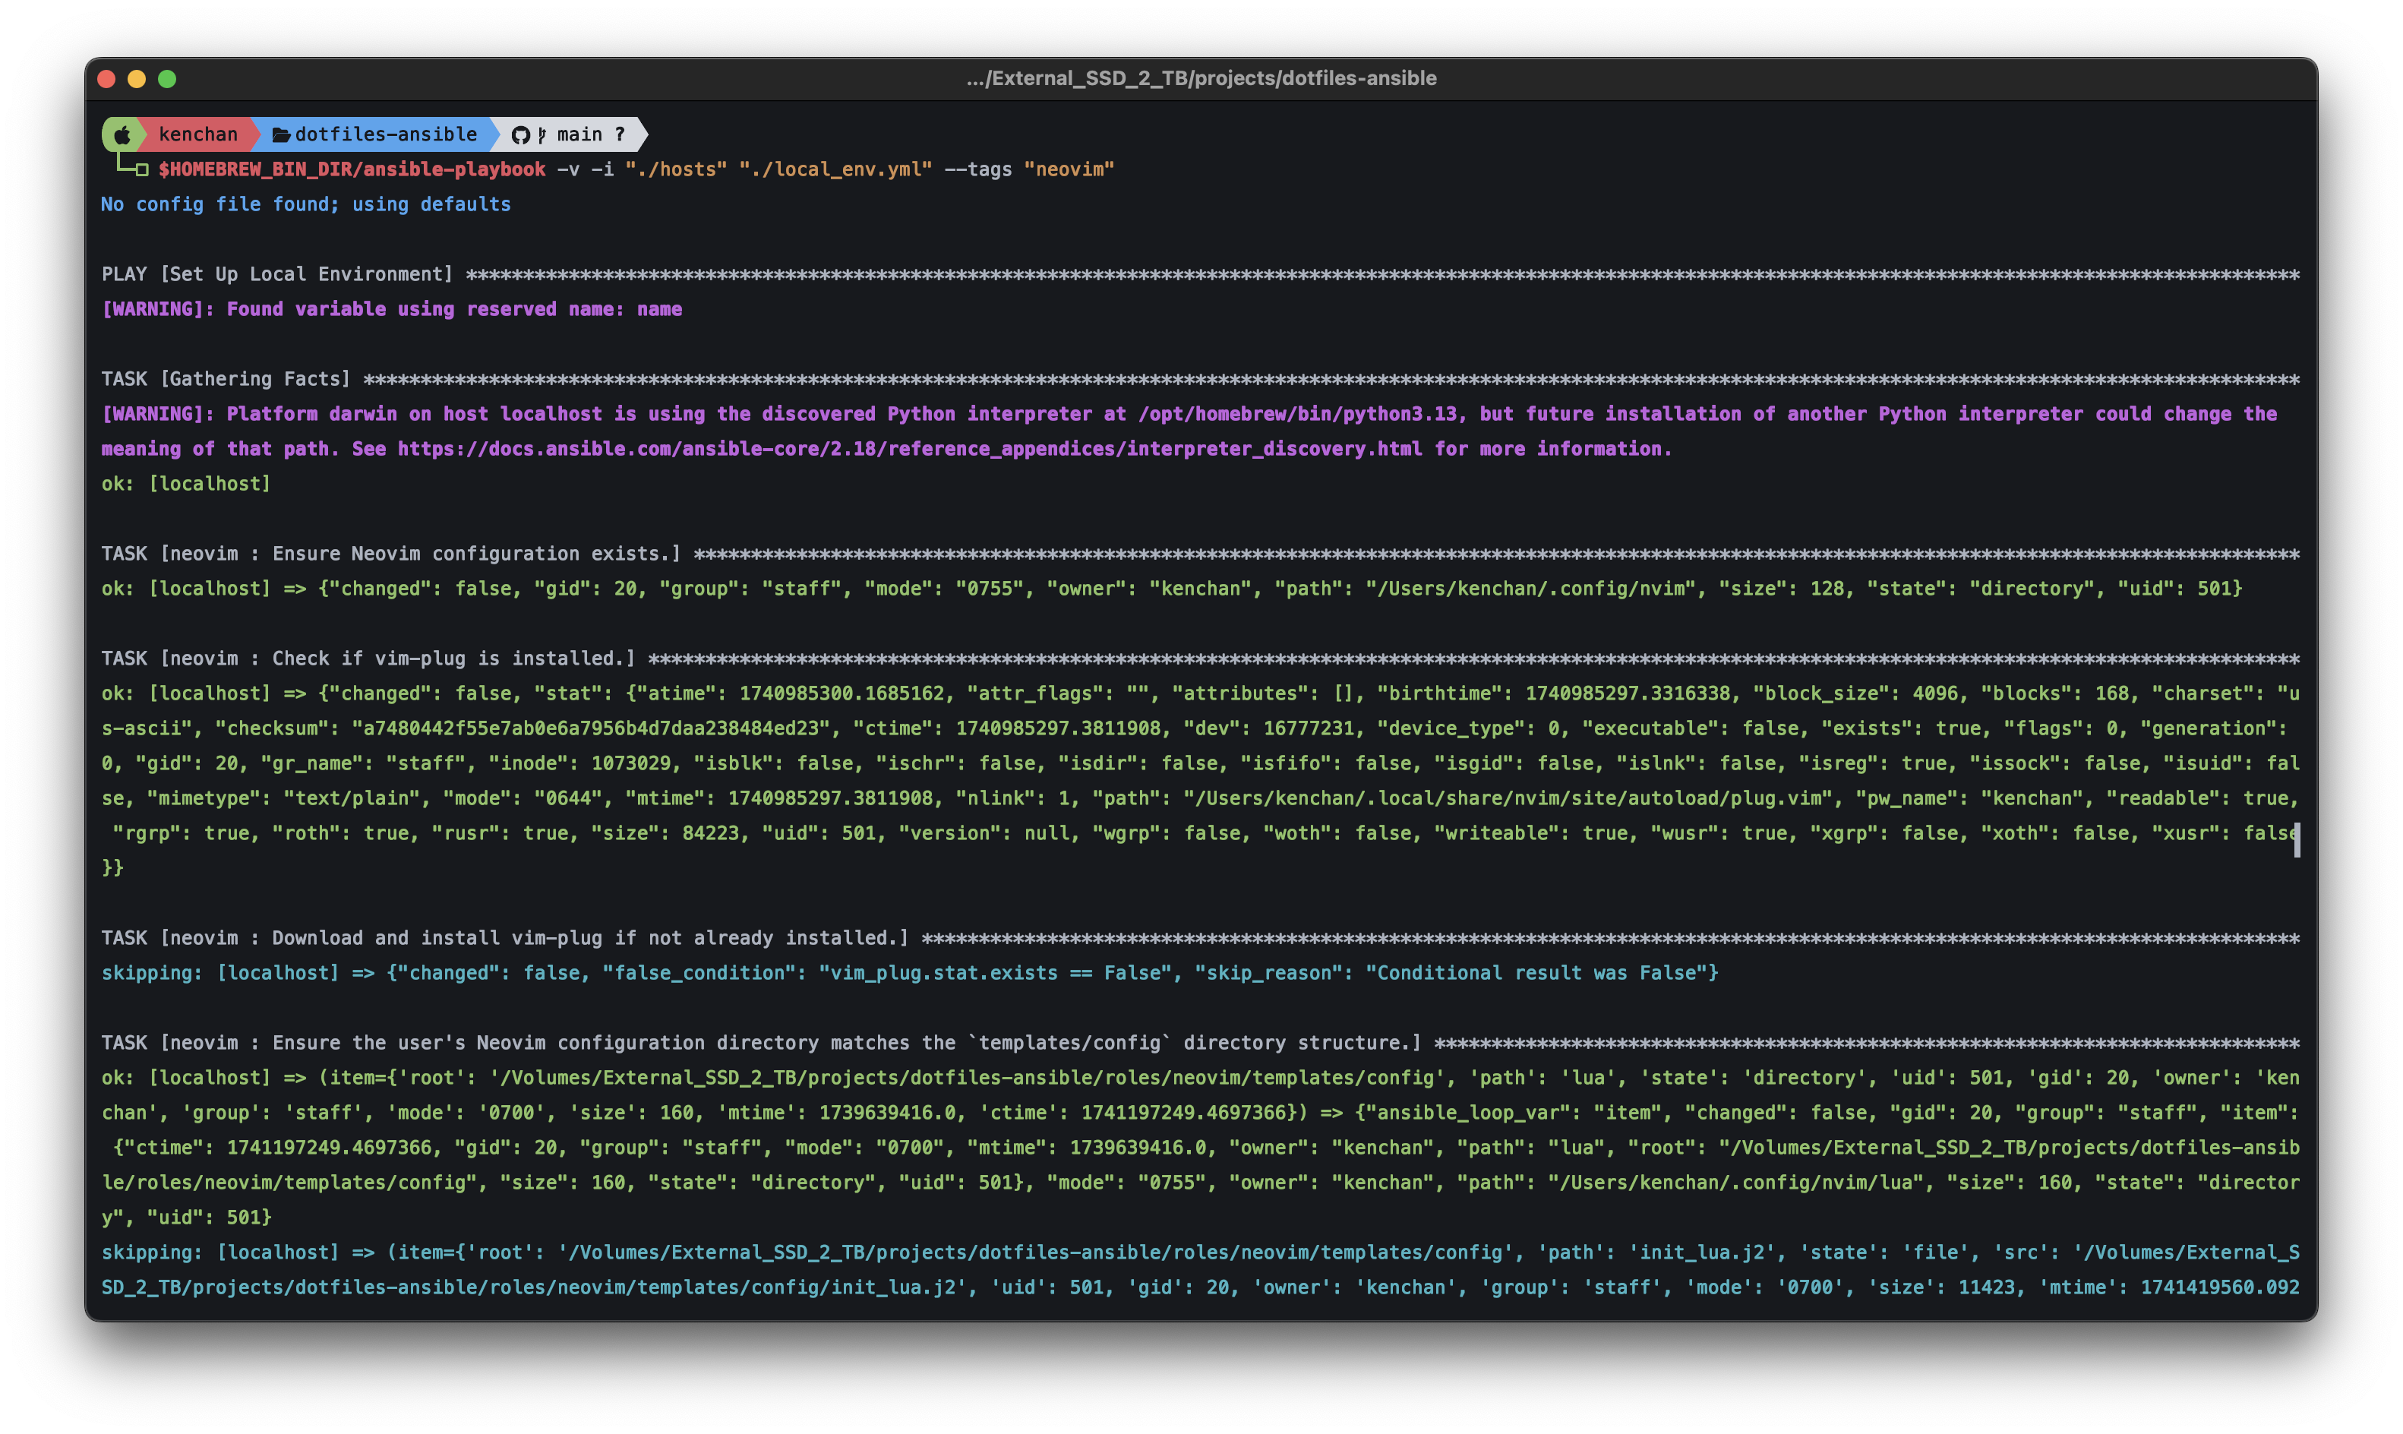The width and height of the screenshot is (2403, 1434).
Task: Click the folder icon before dotfiles-ansible
Action: (x=281, y=135)
